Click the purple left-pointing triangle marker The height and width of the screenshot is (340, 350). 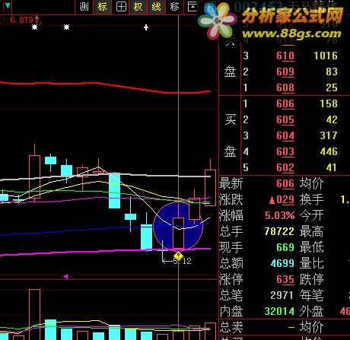[x=65, y=276]
